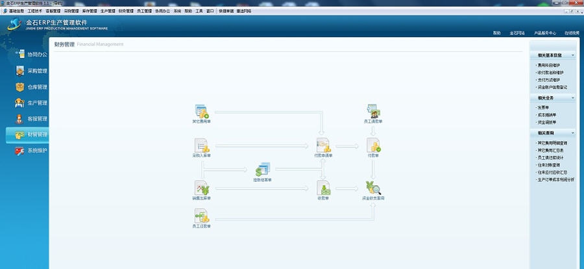This screenshot has height=269, width=584.
Task: Click the app icon left of 基础信息
Action: [5, 11]
